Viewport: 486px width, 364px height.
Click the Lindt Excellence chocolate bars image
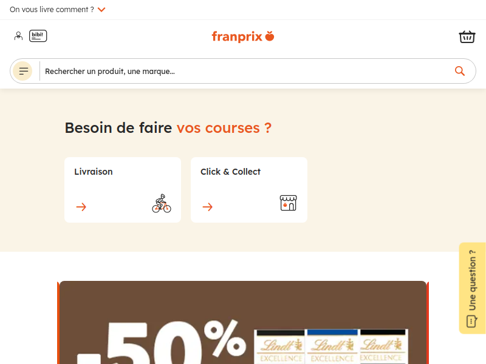pyautogui.click(x=331, y=346)
